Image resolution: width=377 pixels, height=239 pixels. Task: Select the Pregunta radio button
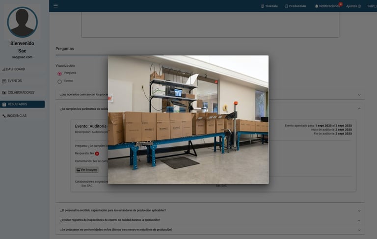[x=59, y=73]
